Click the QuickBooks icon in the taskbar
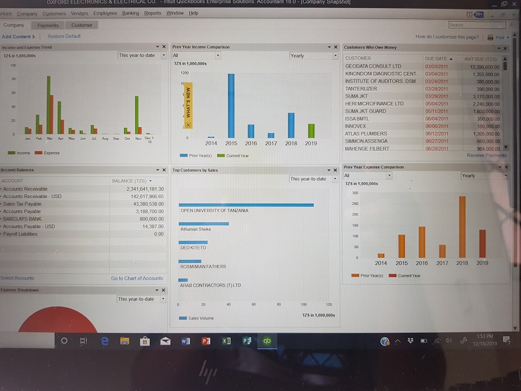The height and width of the screenshot is (391, 521). point(267,341)
